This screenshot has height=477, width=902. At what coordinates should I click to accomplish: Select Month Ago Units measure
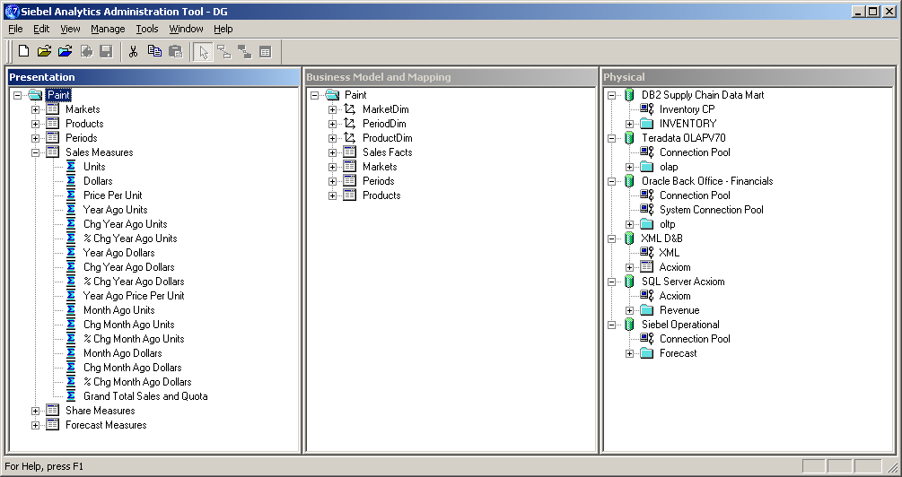click(119, 310)
